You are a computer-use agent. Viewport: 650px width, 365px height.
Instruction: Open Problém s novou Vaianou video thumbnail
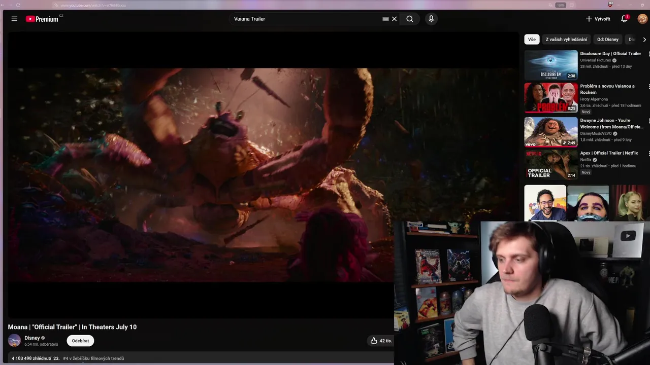[551, 97]
